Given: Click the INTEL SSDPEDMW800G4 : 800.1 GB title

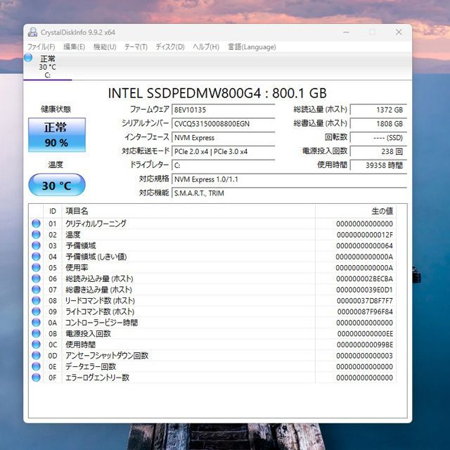Looking at the screenshot, I should click(217, 93).
